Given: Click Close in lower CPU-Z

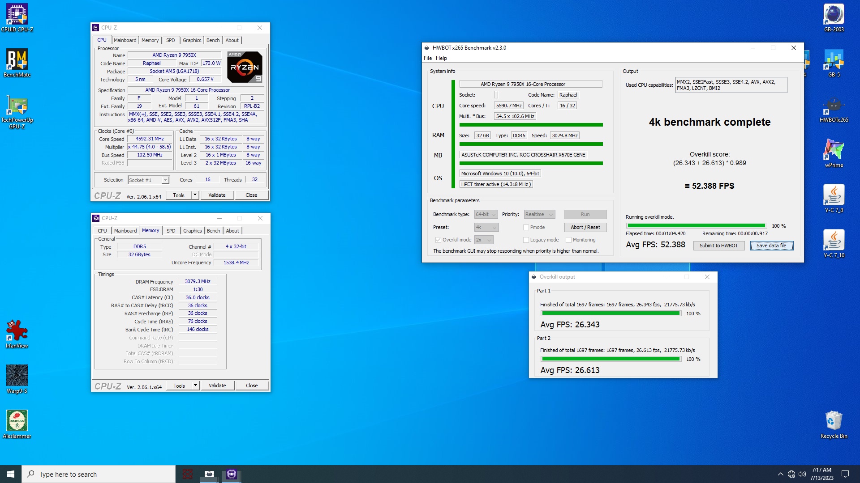Looking at the screenshot, I should pos(252,386).
